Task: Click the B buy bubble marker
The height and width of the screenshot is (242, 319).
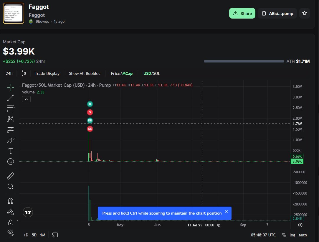Action: tap(90, 104)
